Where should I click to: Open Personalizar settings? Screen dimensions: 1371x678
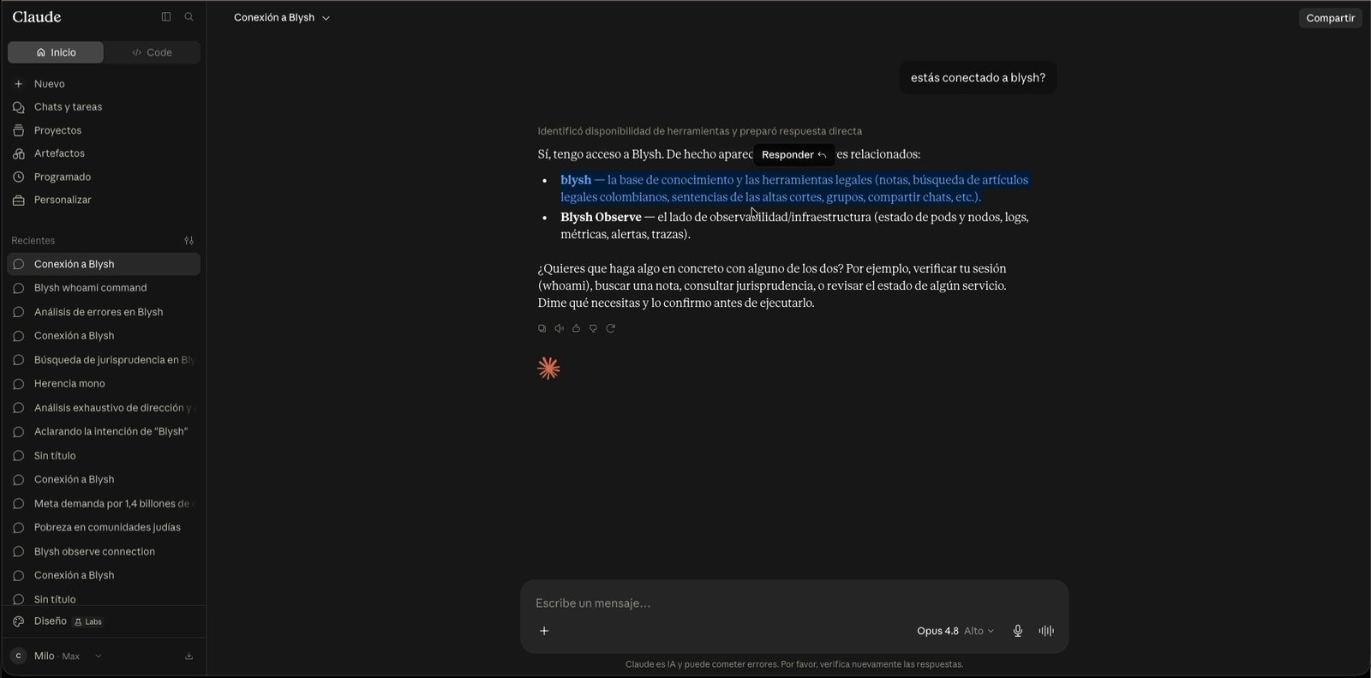(x=104, y=200)
